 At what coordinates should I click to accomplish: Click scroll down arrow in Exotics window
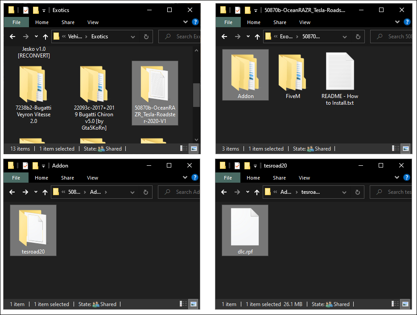click(196, 140)
